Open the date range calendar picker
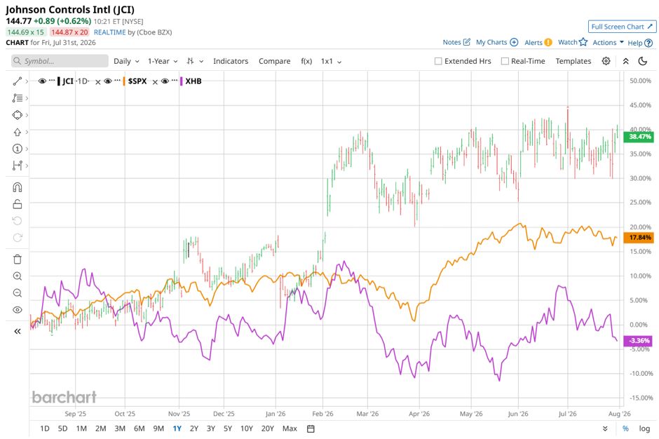This screenshot has width=659, height=439. pos(311,428)
